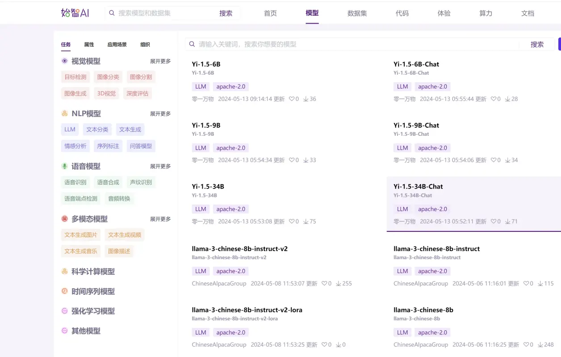Click download icon for Yi-1.5-6B-Chat
The image size is (561, 357).
508,99
